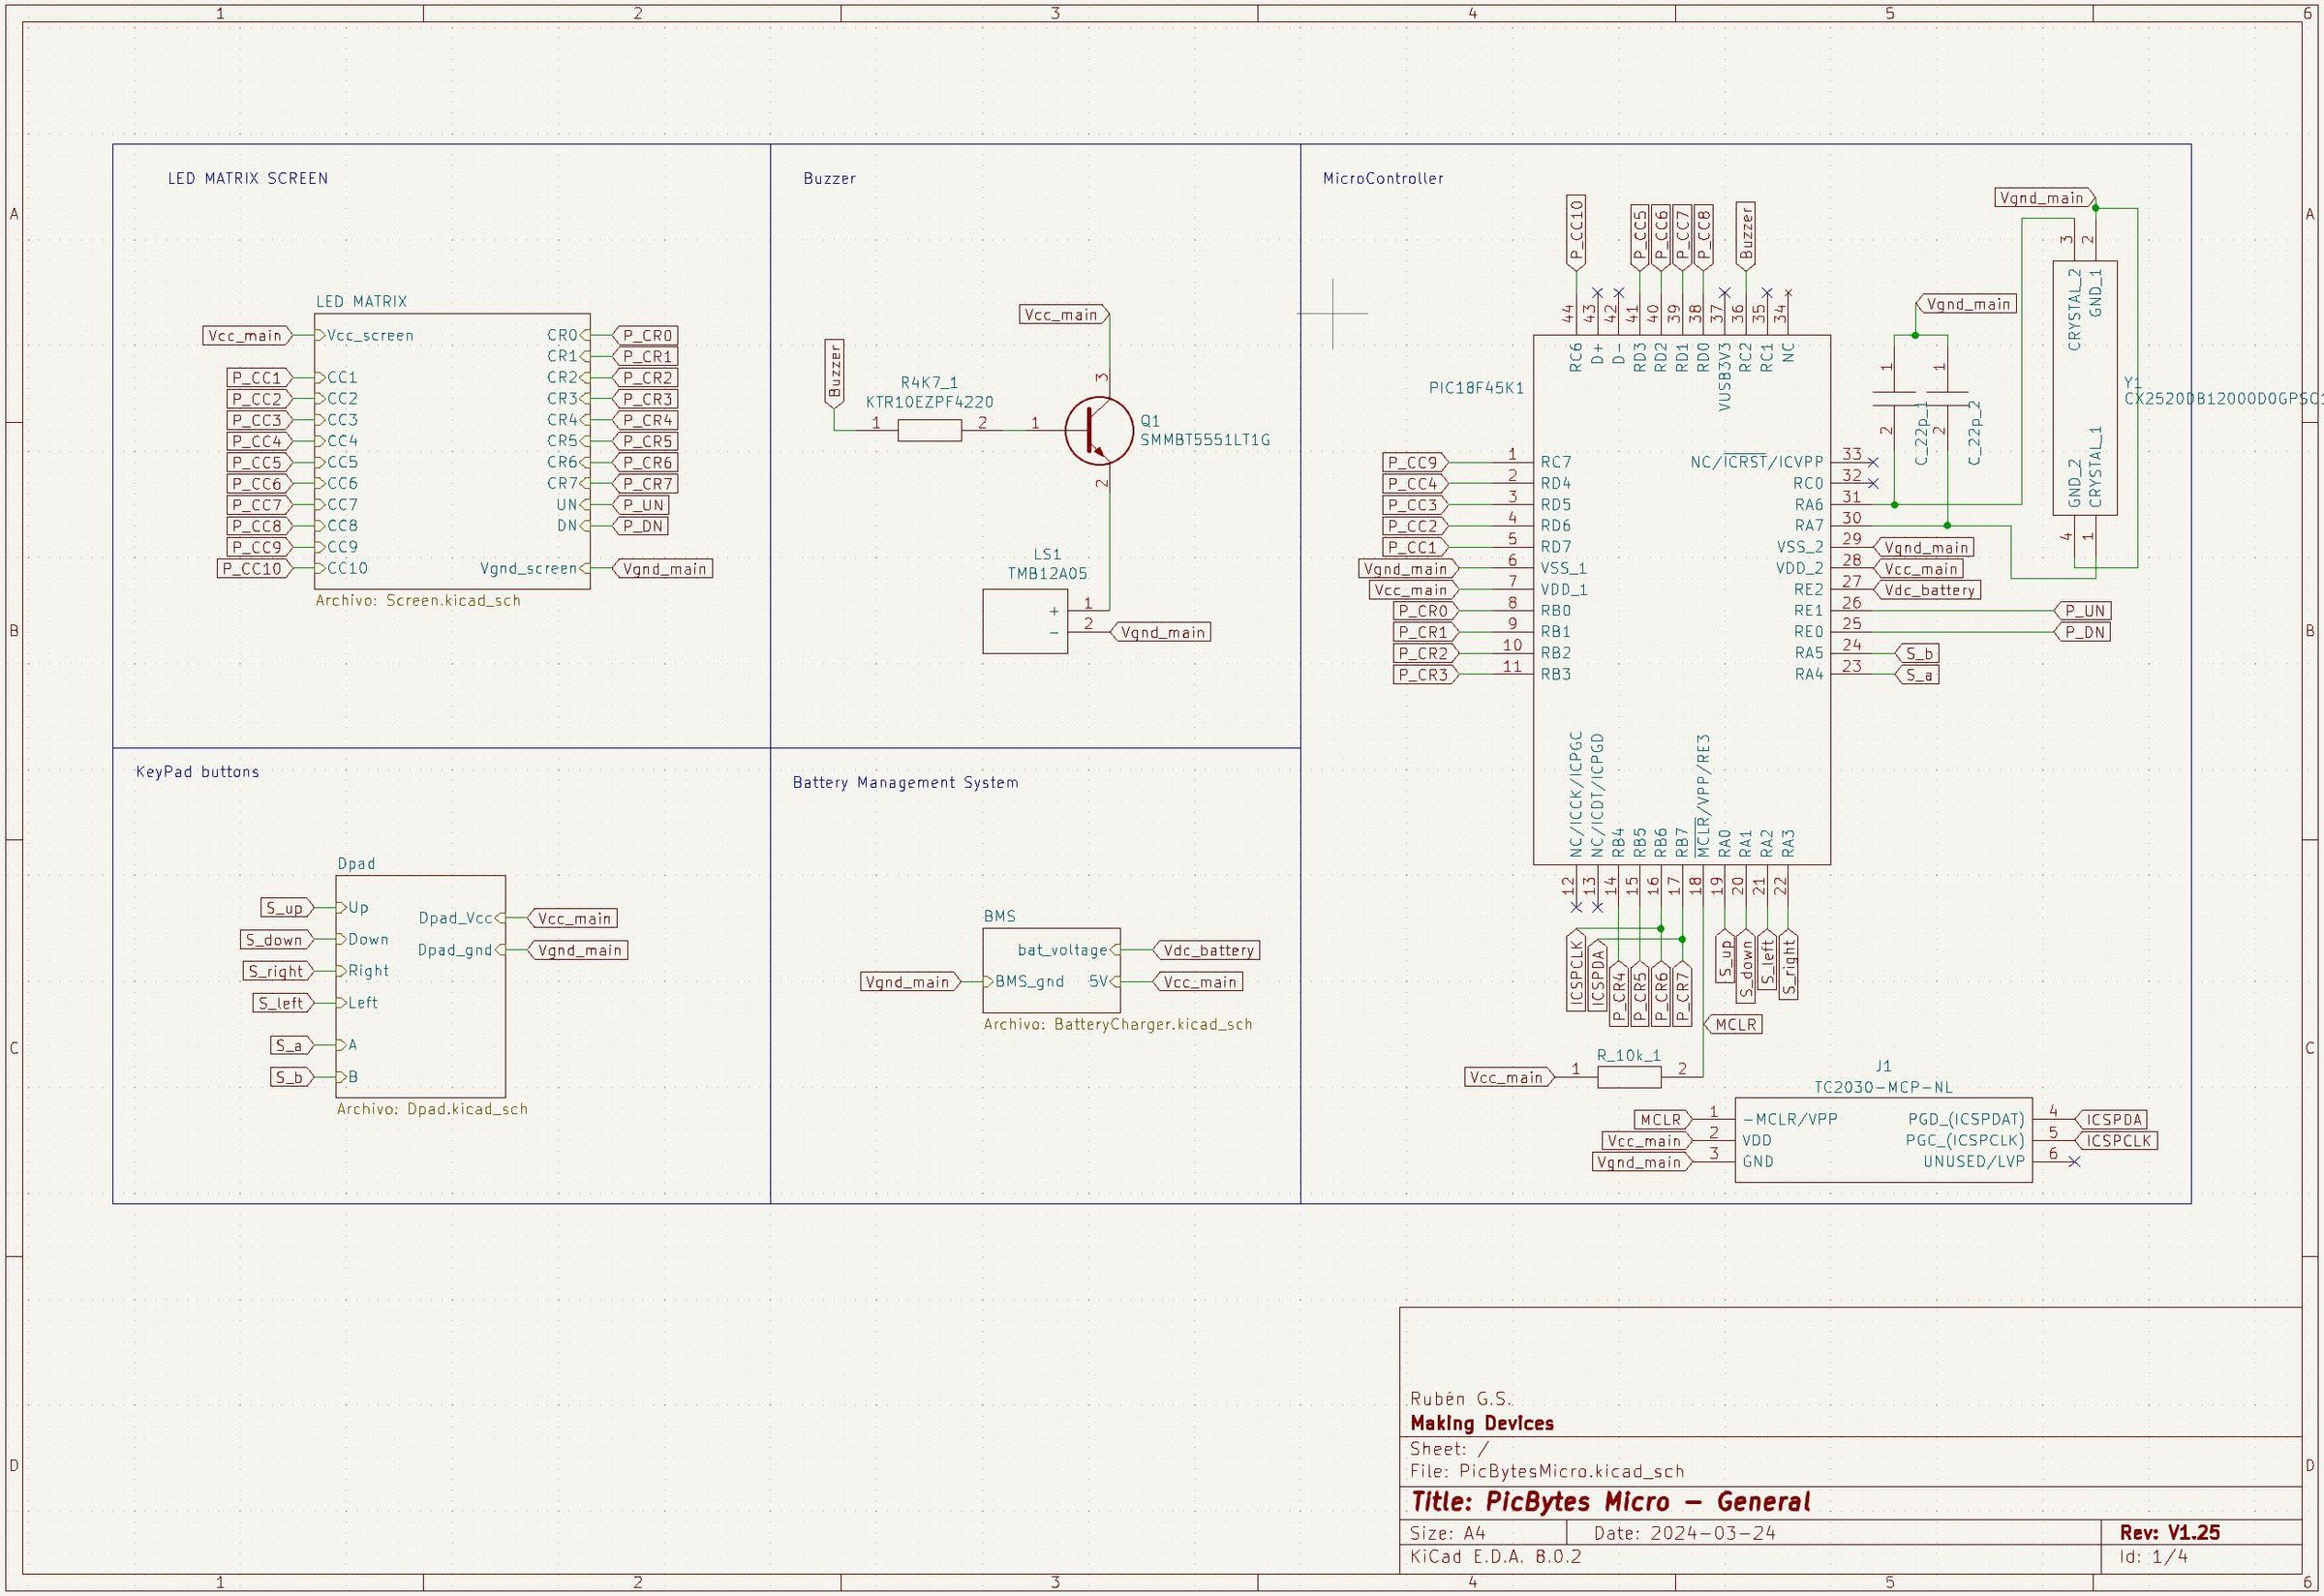Image resolution: width=2324 pixels, height=1596 pixels.
Task: Select the TMB12A05 value label
Action: (x=1047, y=574)
